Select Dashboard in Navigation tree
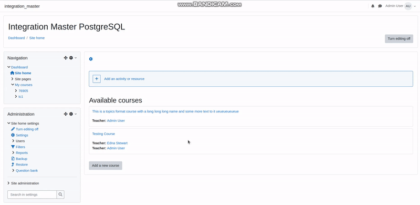Image resolution: width=420 pixels, height=205 pixels. coord(19,67)
